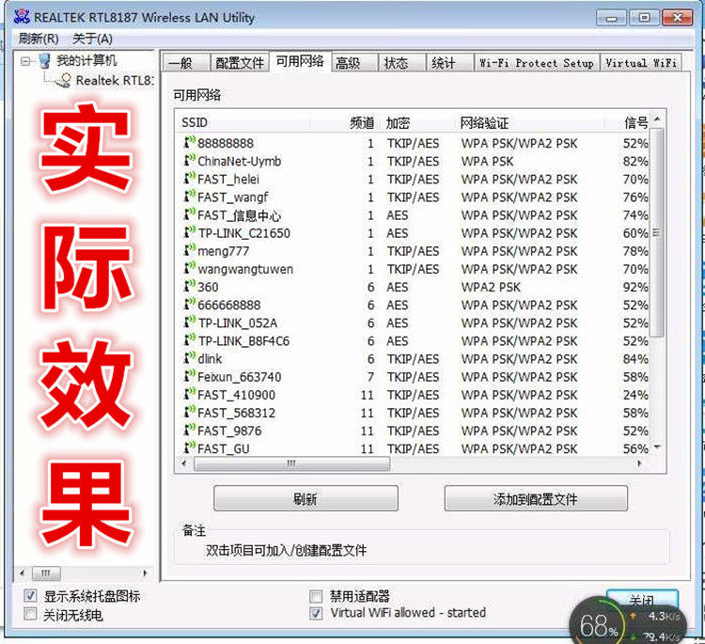Select the 可用网络 tab
Image resolution: width=705 pixels, height=644 pixels.
pyautogui.click(x=300, y=61)
